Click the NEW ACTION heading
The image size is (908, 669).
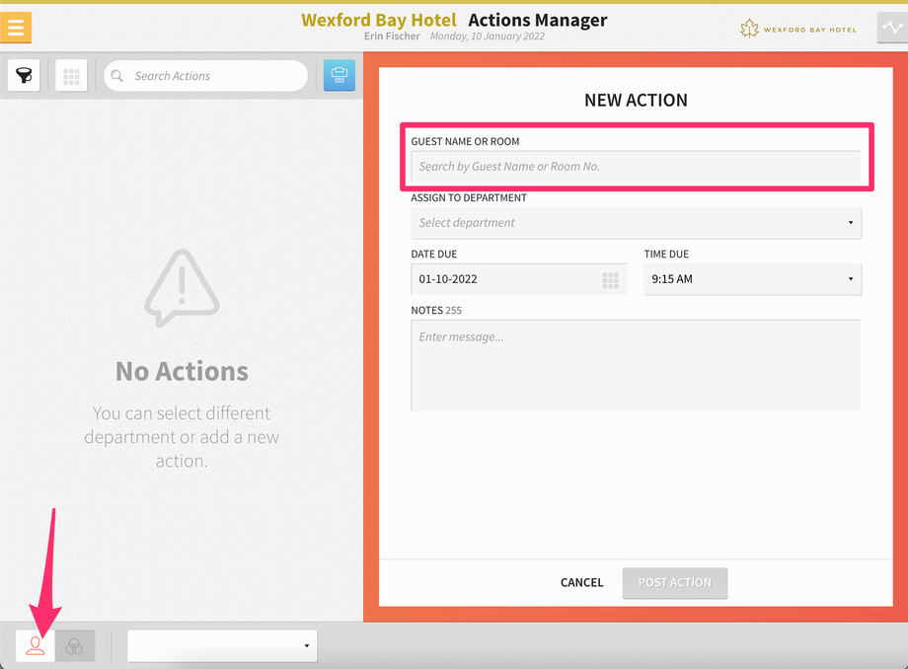(636, 100)
